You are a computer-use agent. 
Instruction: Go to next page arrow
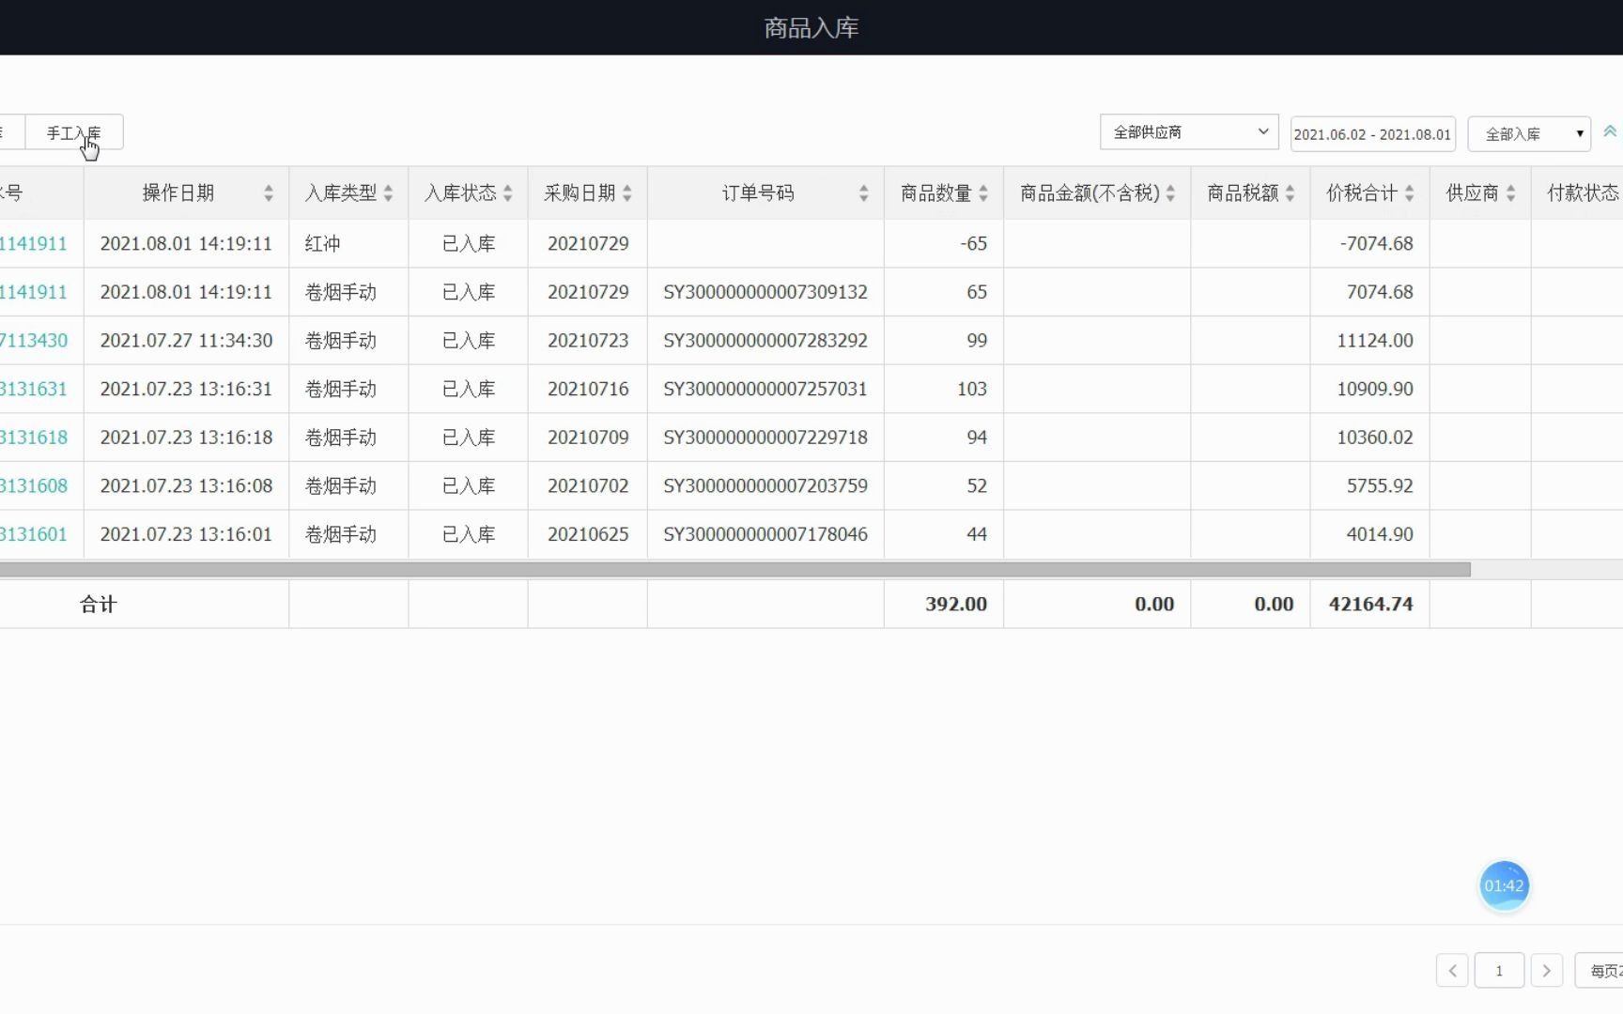(x=1546, y=971)
